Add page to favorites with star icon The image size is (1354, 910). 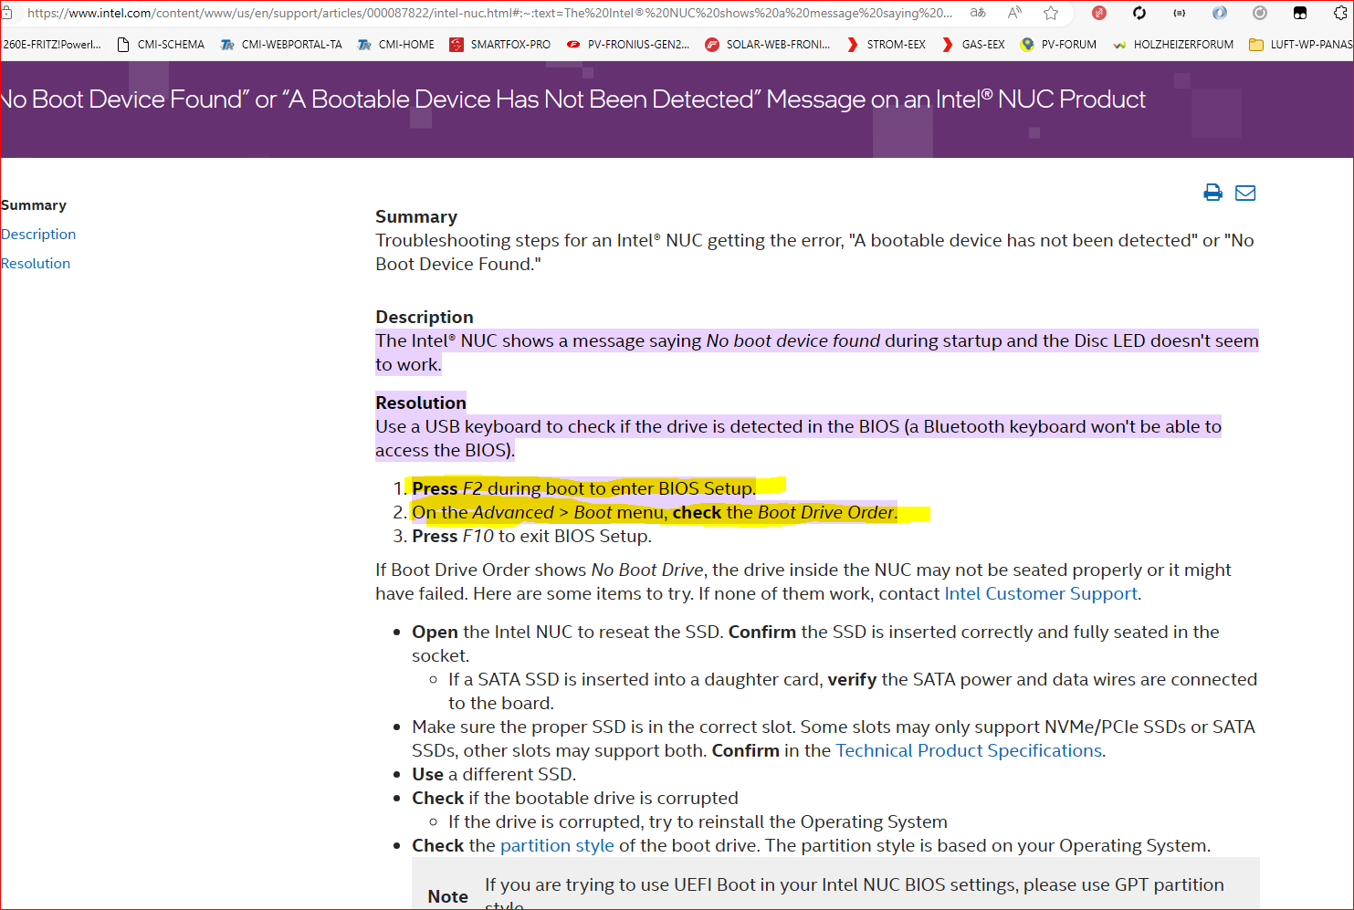(1051, 13)
